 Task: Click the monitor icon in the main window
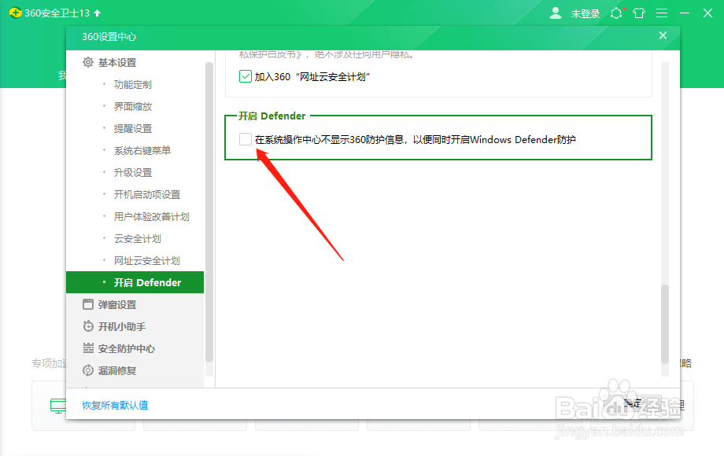[x=58, y=406]
